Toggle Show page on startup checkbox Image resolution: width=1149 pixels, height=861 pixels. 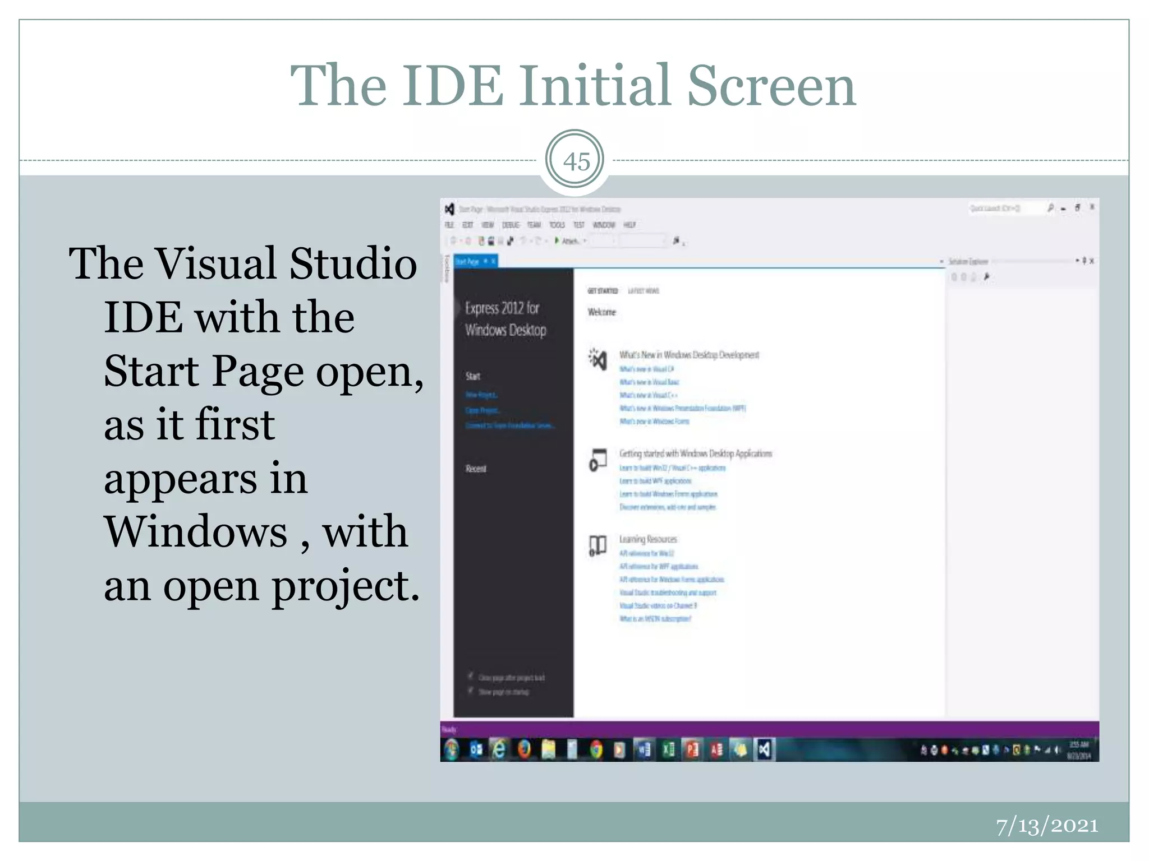(471, 691)
